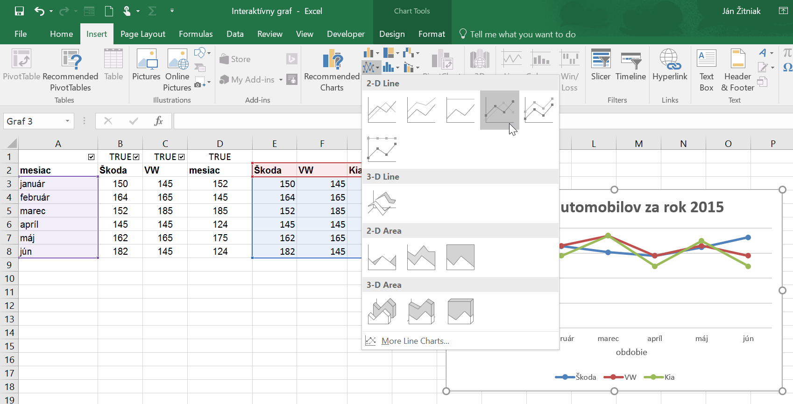793x404 pixels.
Task: Switch to the Page Layout tab
Action: click(143, 34)
